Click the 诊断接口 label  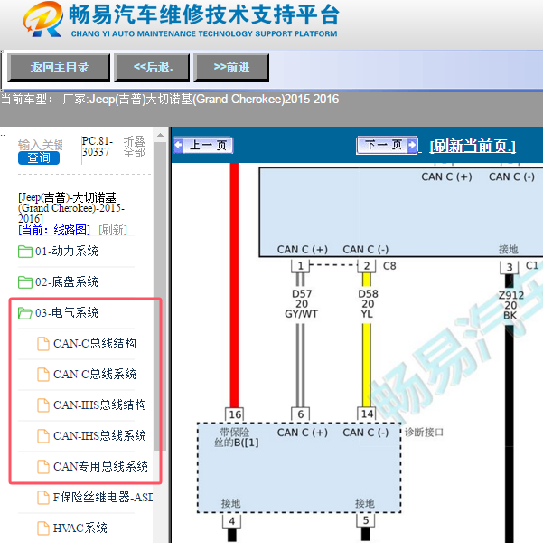(x=425, y=433)
